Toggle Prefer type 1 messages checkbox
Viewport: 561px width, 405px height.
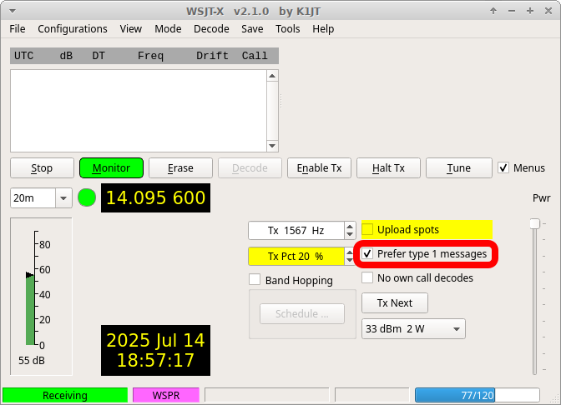click(x=367, y=253)
